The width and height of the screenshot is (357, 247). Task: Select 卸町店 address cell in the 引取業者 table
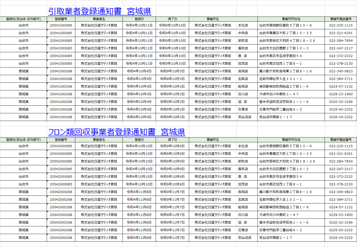click(287, 41)
